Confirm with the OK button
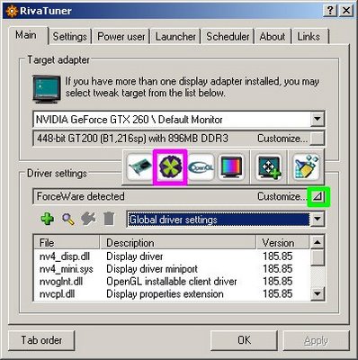Viewport: 358px width, 360px height. [244, 340]
